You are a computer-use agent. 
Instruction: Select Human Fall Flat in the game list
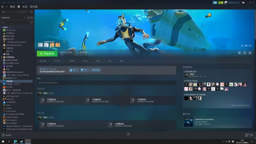click(x=17, y=75)
